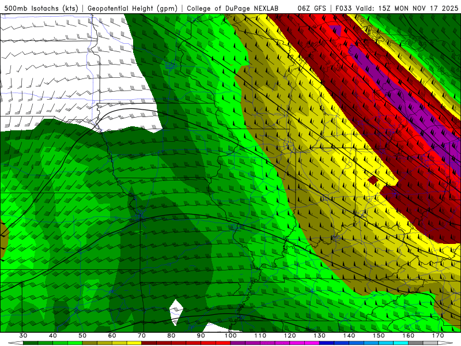This screenshot has width=461, height=346.
Task: Click the olive swatch just after 50
Action: pyautogui.click(x=90, y=343)
